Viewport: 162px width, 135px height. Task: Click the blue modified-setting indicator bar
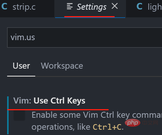(x=8, y=115)
